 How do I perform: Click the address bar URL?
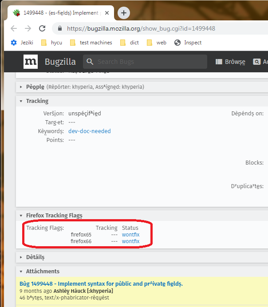[x=141, y=28]
